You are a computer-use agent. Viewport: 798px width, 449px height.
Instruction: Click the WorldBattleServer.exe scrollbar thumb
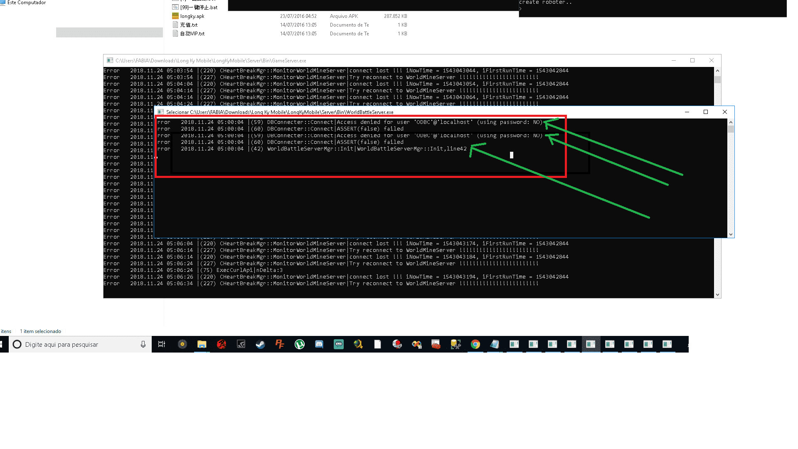pyautogui.click(x=731, y=129)
